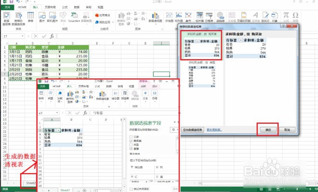This screenshot has width=318, height=192.
Task: Click page layout view icon in status bar
Action: coord(270,189)
